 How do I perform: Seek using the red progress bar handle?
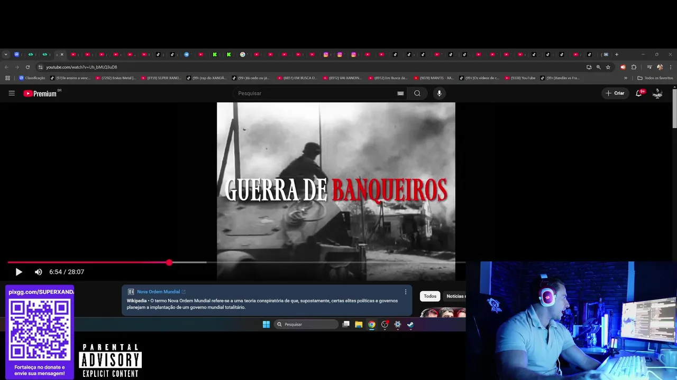169,262
